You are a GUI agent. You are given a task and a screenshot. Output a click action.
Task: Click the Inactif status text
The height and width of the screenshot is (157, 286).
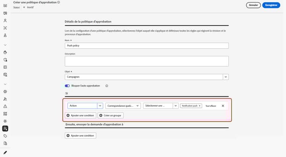pyautogui.click(x=30, y=7)
